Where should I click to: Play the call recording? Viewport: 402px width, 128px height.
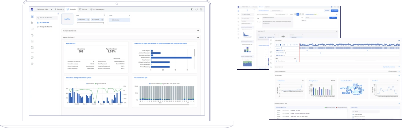280,45
